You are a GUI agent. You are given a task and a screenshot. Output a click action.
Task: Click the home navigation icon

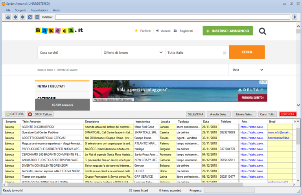pos(8,17)
